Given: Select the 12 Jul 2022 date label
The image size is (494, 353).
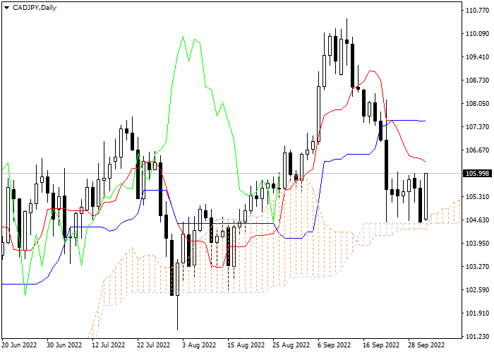Looking at the screenshot, I should (108, 345).
